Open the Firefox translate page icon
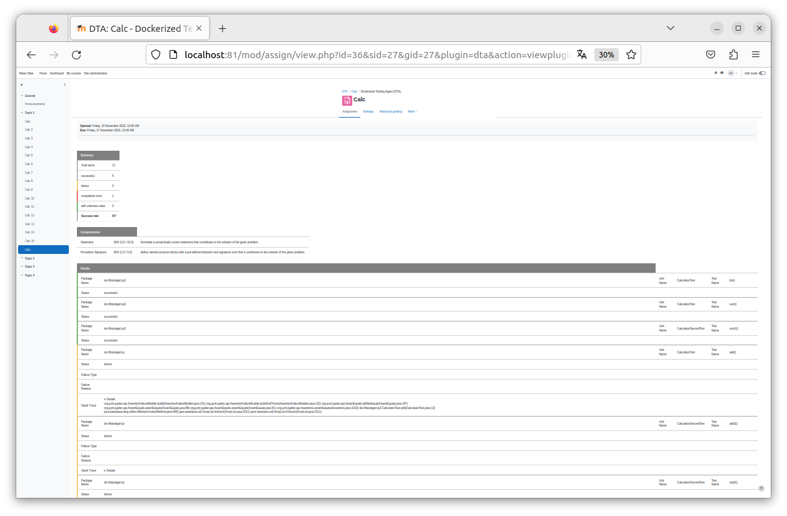This screenshot has width=787, height=516. 582,54
